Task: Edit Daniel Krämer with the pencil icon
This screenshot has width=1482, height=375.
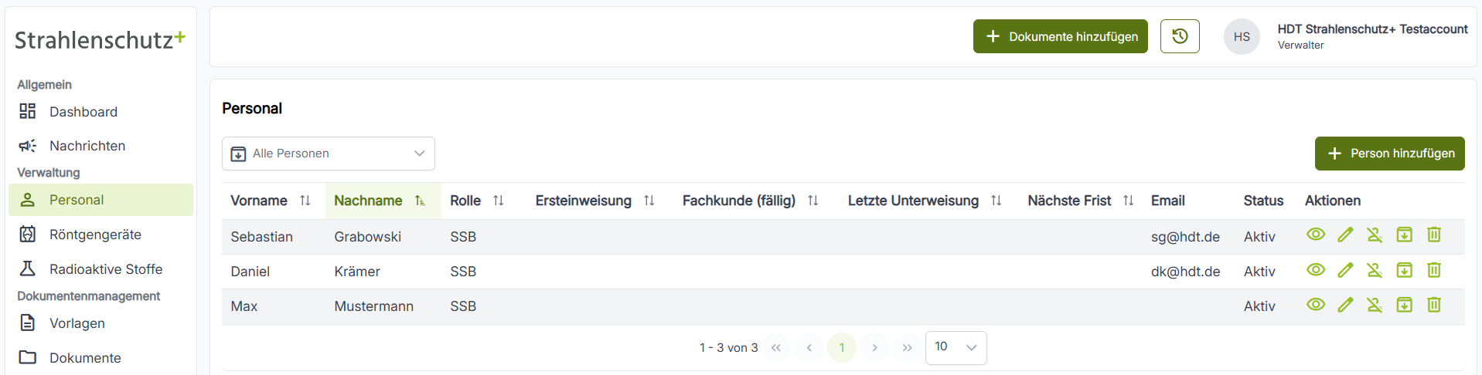Action: [1345, 270]
